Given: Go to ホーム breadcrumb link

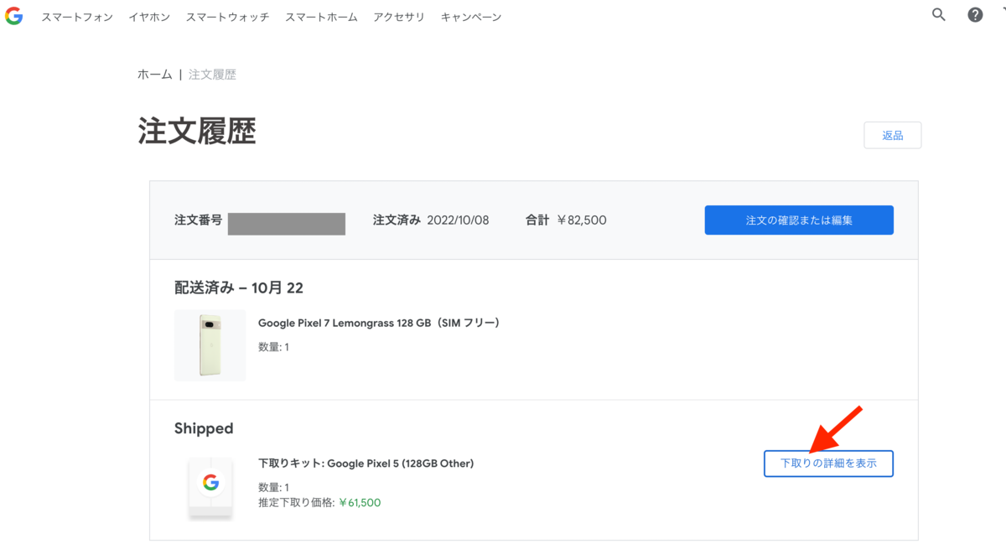Looking at the screenshot, I should point(155,75).
